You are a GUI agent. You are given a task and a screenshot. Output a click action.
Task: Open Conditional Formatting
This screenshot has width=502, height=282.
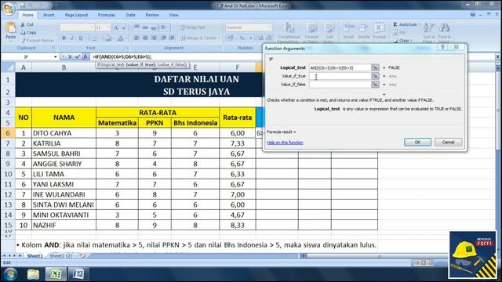point(289,32)
